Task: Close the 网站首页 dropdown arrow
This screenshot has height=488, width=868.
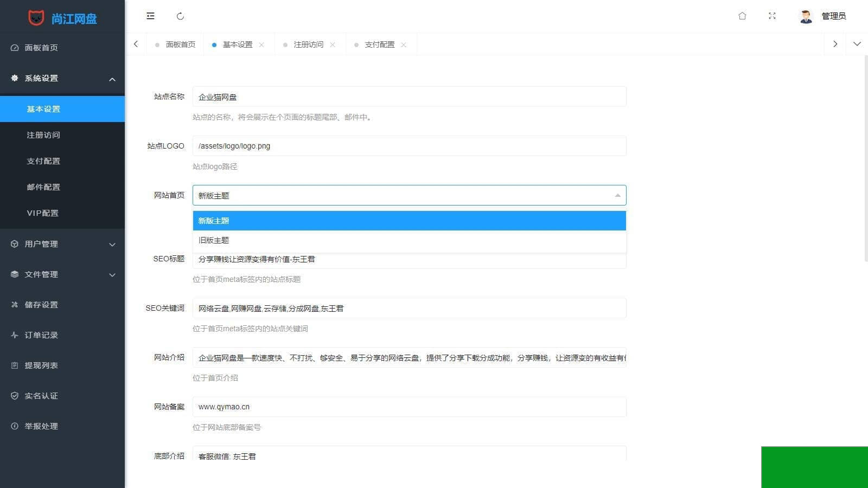Action: 617,195
